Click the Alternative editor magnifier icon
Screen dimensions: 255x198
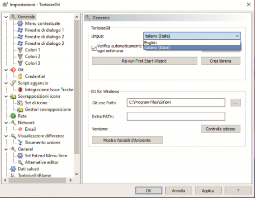(20, 162)
